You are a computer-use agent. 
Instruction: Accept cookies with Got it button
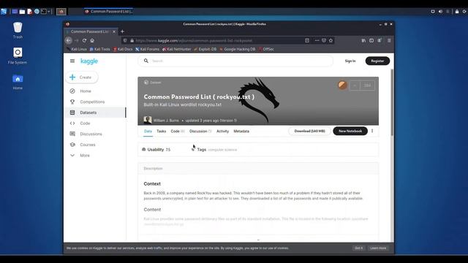point(358,248)
